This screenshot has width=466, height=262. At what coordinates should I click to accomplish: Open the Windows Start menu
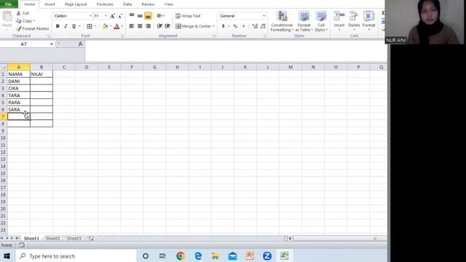point(7,255)
